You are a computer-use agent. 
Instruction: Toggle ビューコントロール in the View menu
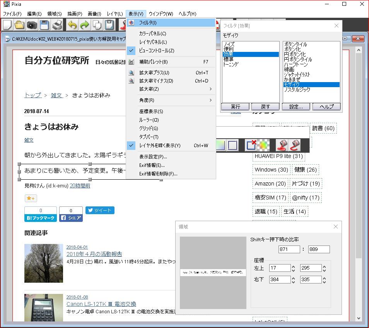162,51
